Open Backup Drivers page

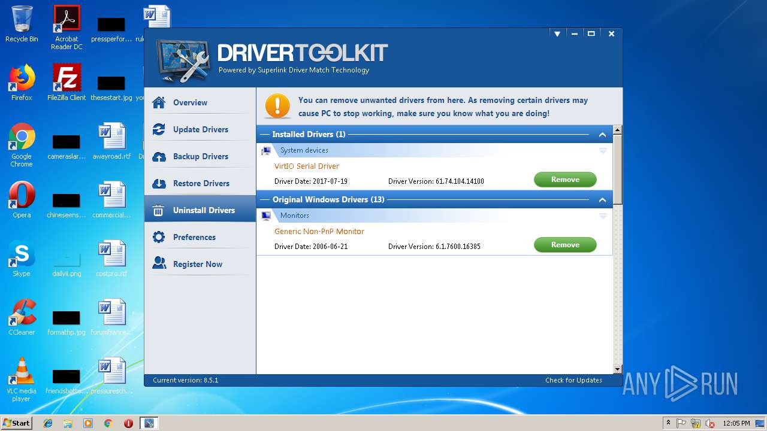coord(200,156)
